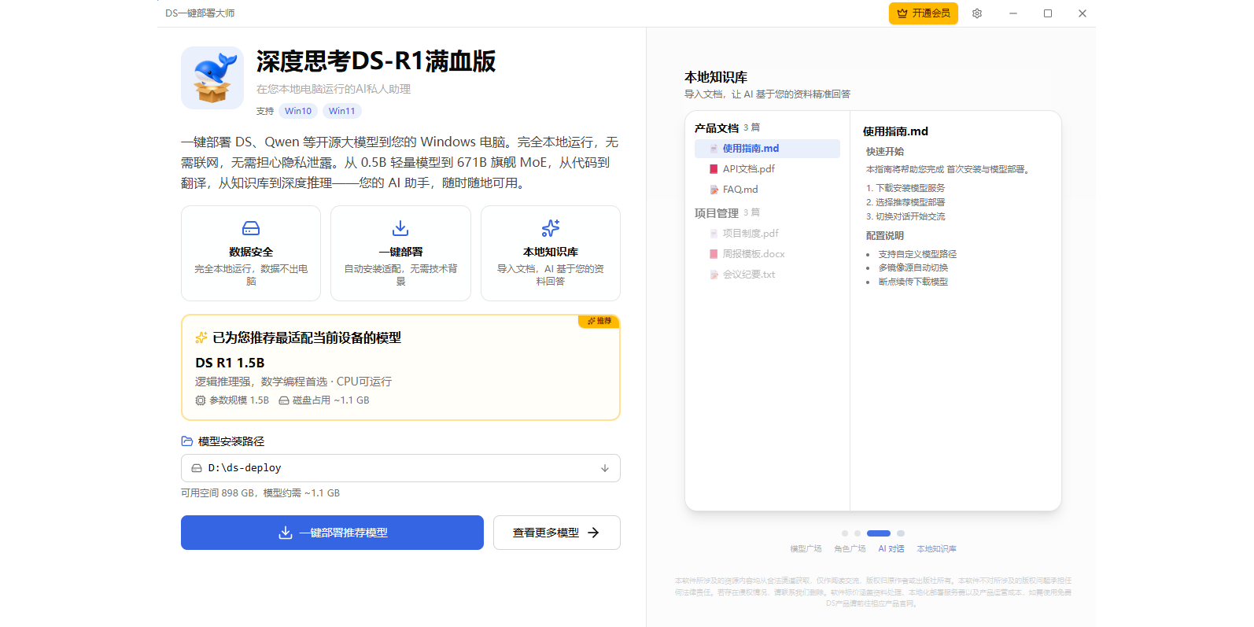This screenshot has height=627, width=1254.
Task: Go to first carousel dot
Action: point(845,533)
